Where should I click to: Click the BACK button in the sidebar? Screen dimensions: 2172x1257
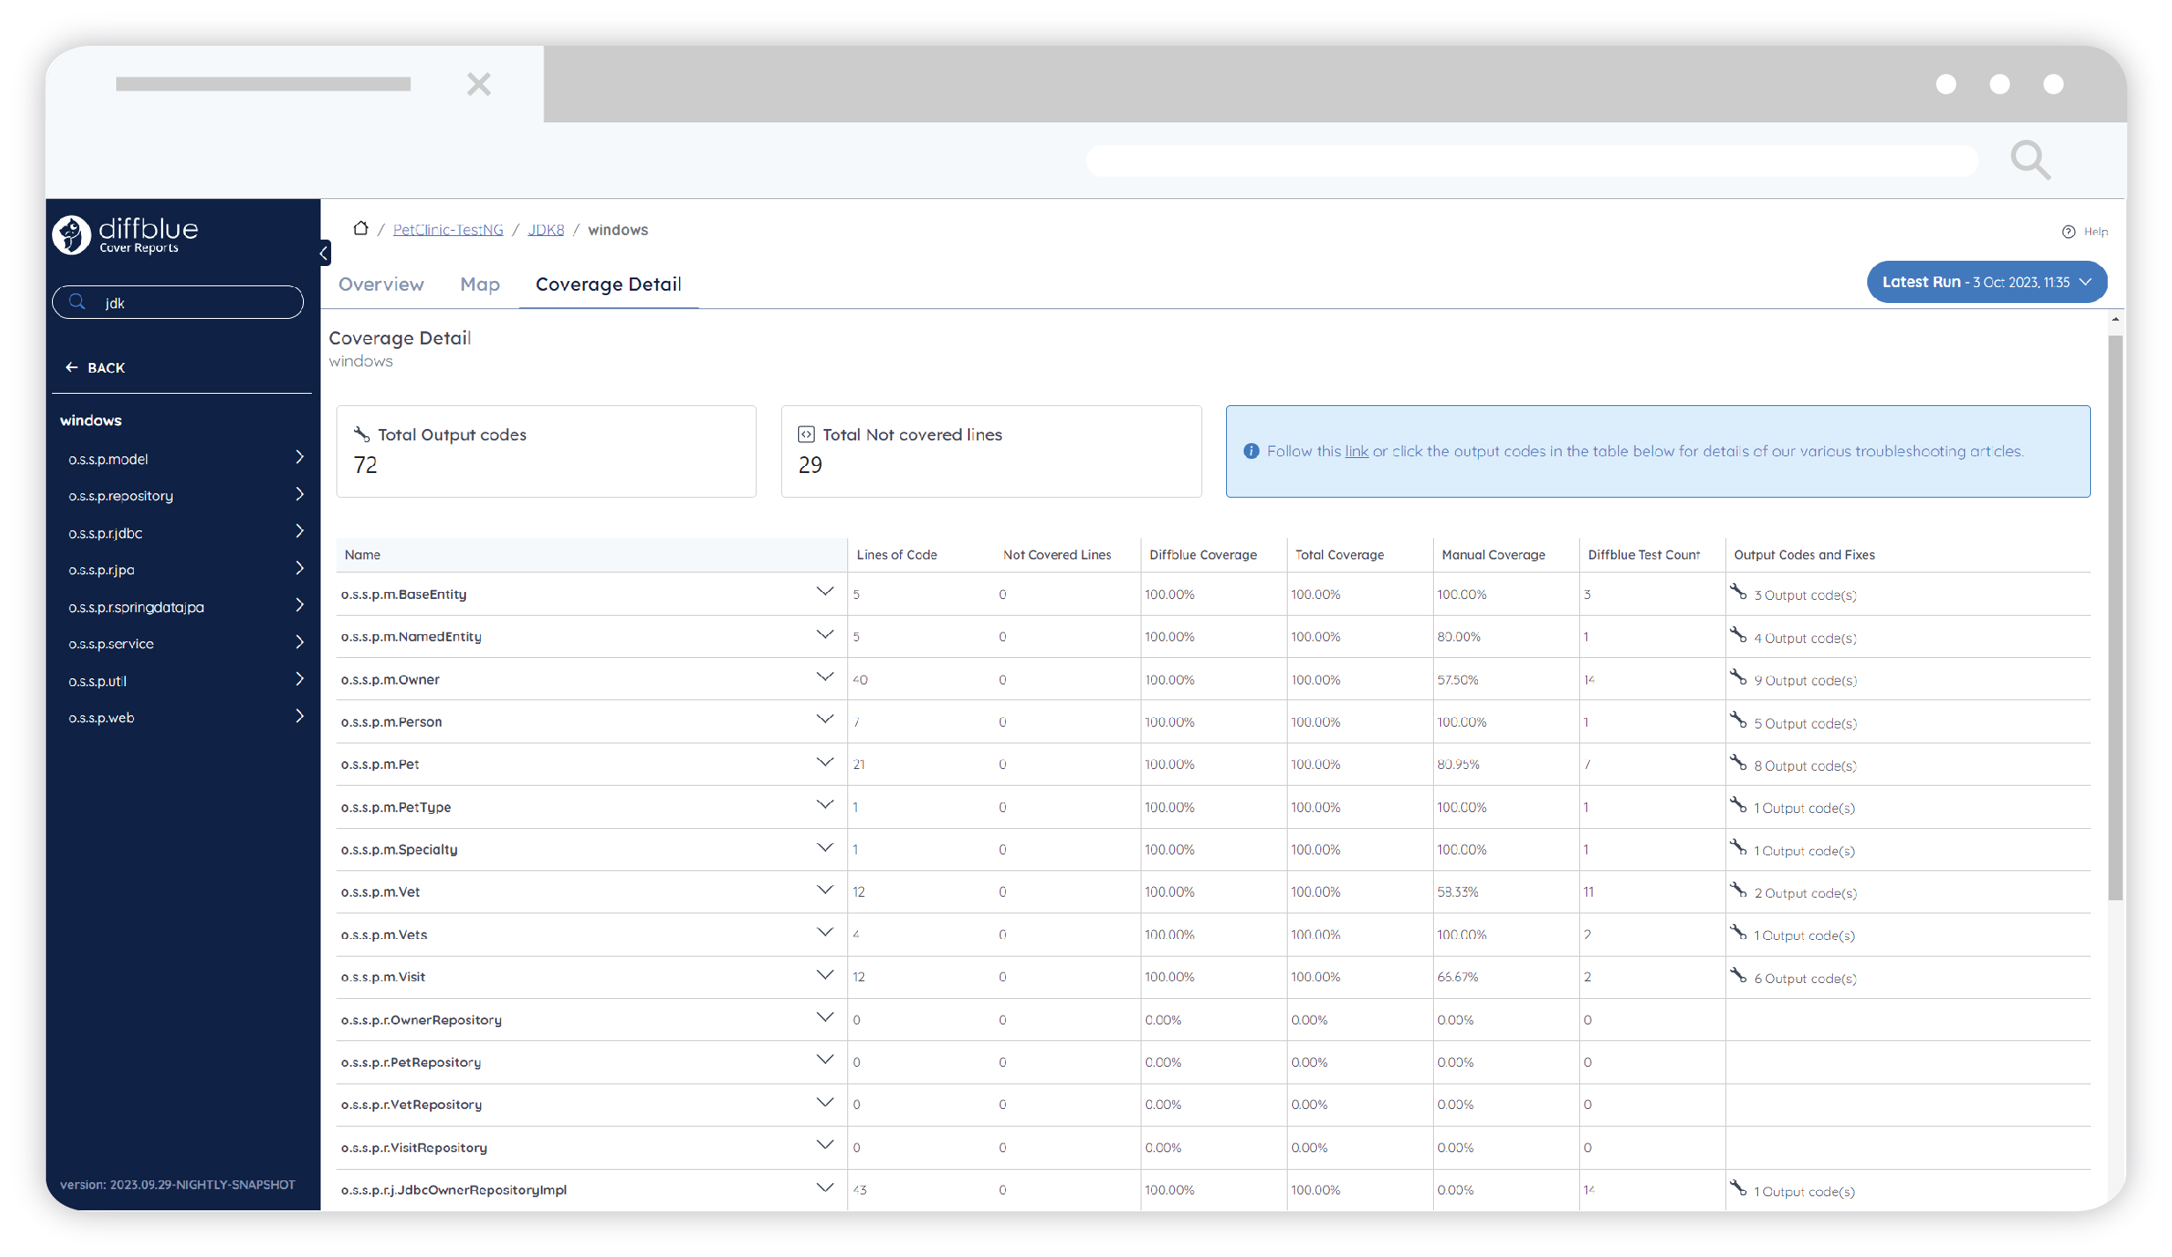(x=95, y=368)
